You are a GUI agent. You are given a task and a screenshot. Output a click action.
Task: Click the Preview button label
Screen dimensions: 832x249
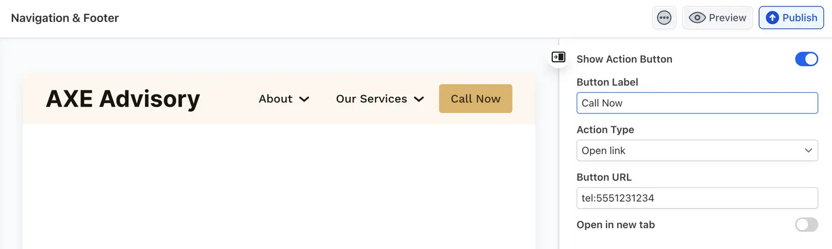coord(727,18)
